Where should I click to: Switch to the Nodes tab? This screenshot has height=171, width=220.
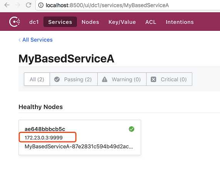tap(90, 22)
